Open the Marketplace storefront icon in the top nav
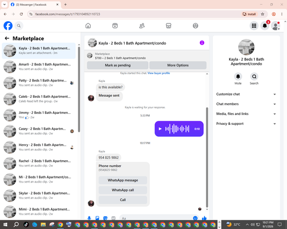 [169, 26]
